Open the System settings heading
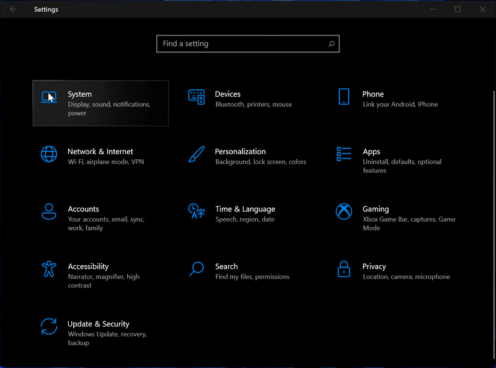The image size is (496, 368). click(80, 94)
